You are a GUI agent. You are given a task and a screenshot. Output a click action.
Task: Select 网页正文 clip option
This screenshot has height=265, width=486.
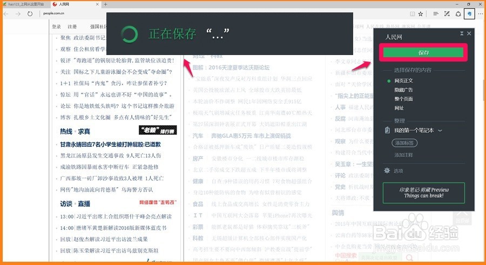[x=403, y=80]
